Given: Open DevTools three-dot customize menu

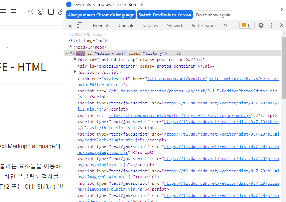Looking at the screenshot, I should coord(271,26).
